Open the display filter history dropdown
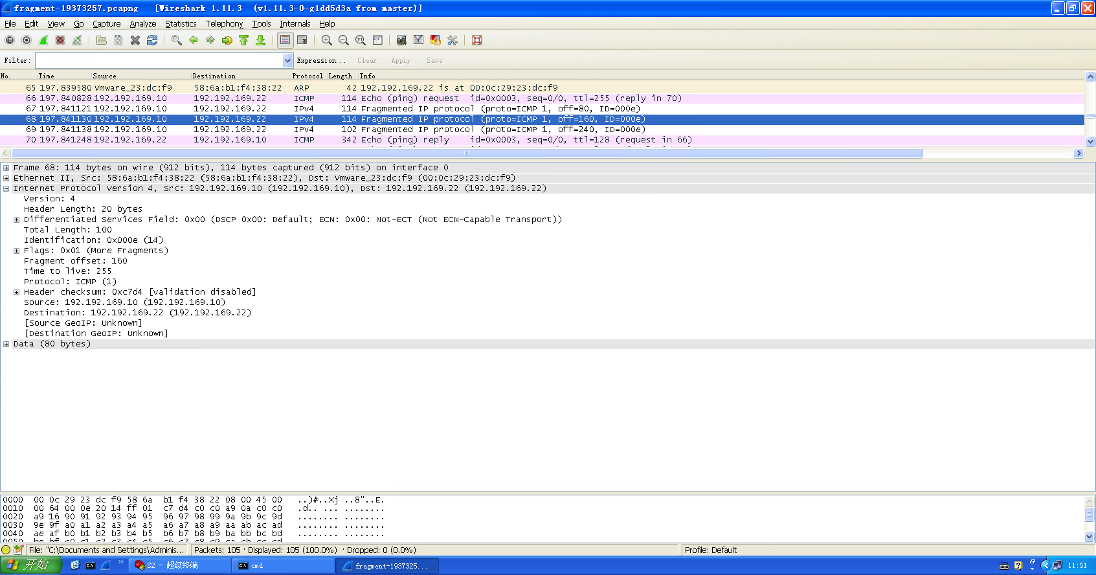Screen dimensions: 1096x575 (288, 60)
